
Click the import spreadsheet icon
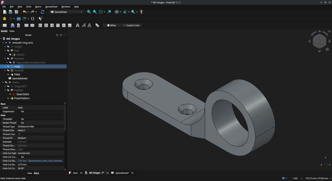(x=12, y=25)
